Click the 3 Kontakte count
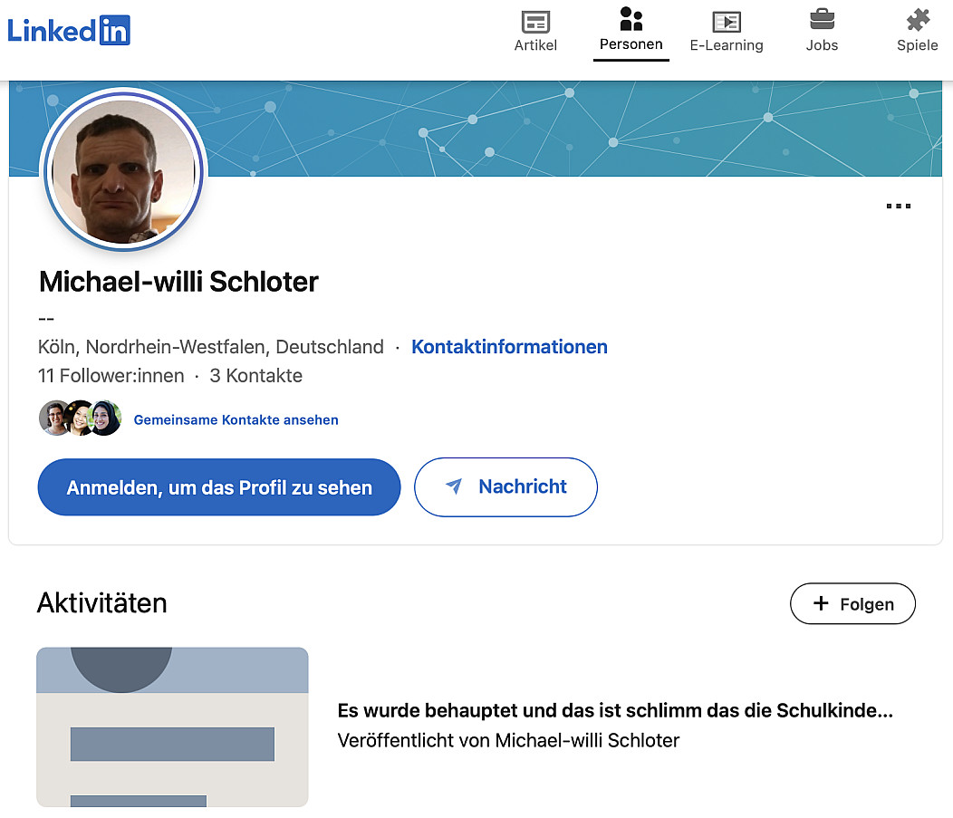Image resolution: width=953 pixels, height=818 pixels. pos(256,376)
